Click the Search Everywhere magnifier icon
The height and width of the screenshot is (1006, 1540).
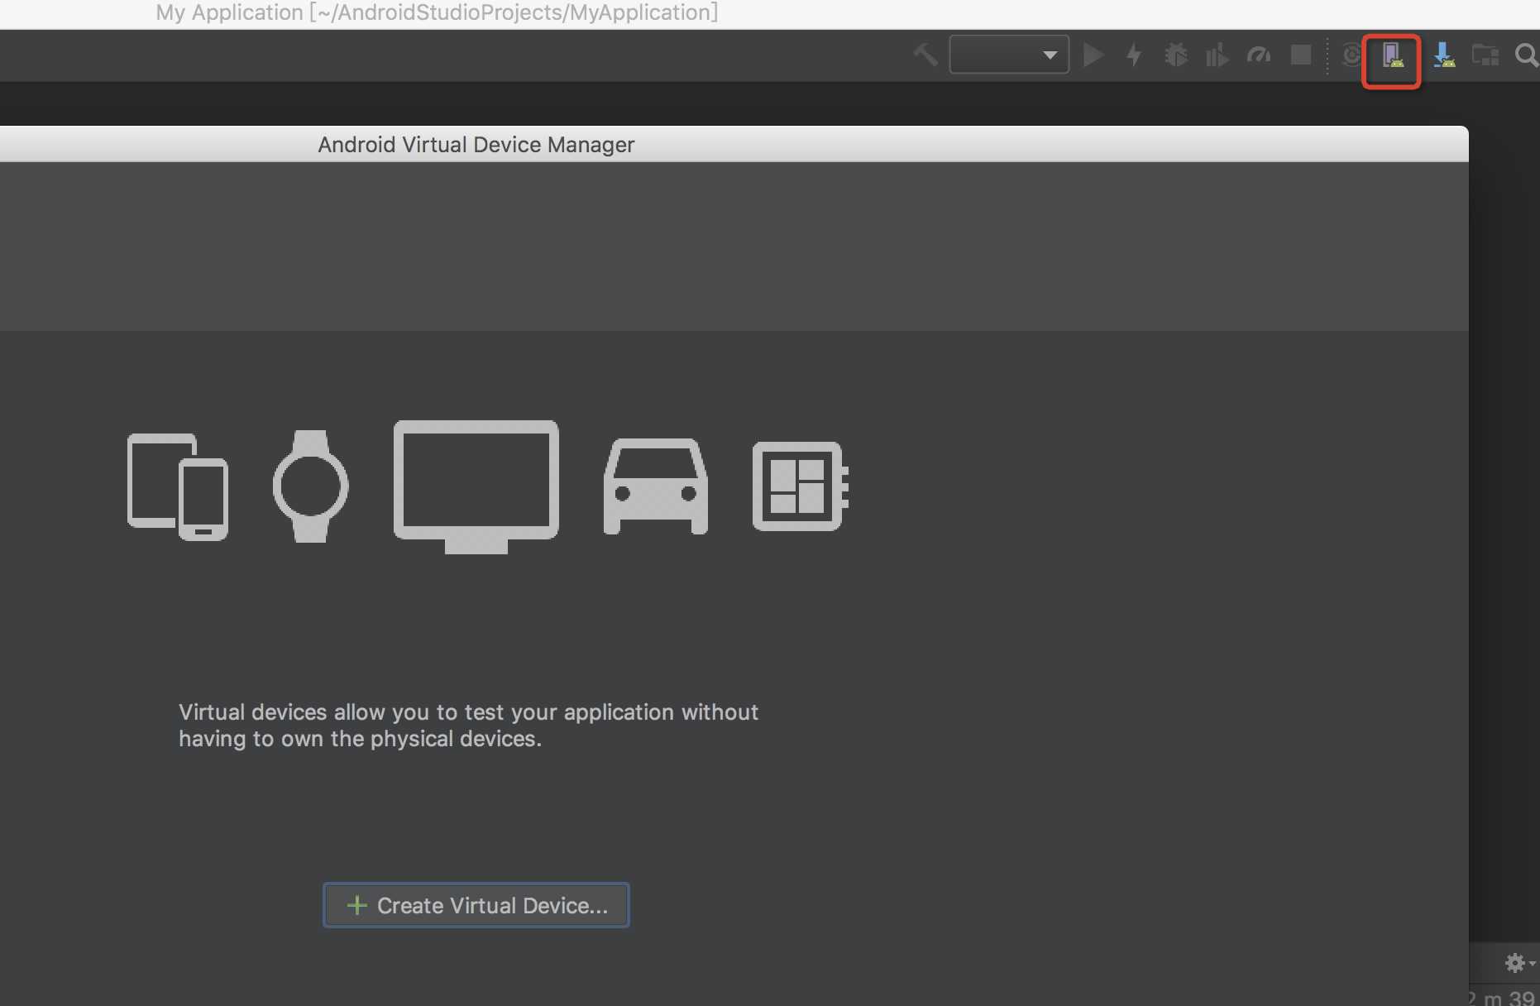[x=1526, y=55]
